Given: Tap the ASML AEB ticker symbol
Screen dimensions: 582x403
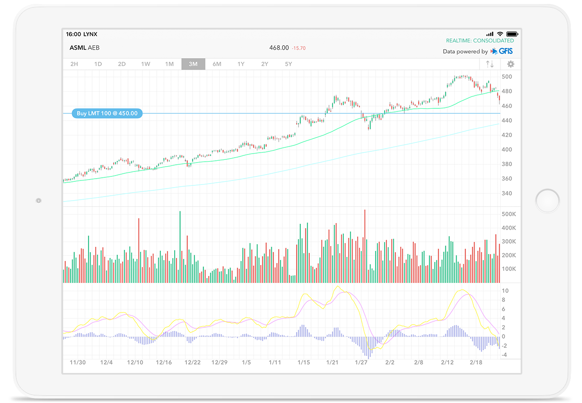Looking at the screenshot, I should [85, 47].
